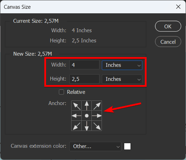Expand Canvas extension color dropdown
Image resolution: width=186 pixels, height=160 pixels.
(x=95, y=146)
